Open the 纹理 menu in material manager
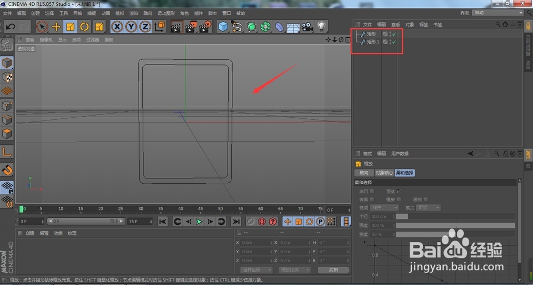Screen dimensions: 533x285 click(x=72, y=233)
